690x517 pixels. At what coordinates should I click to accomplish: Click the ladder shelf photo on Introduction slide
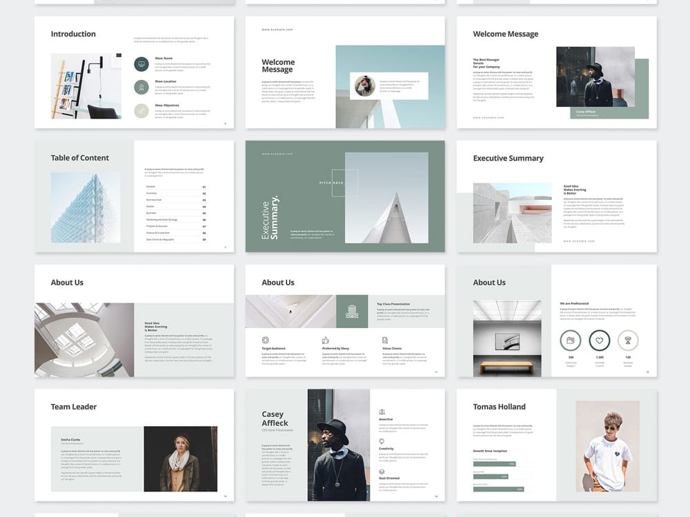pos(86,86)
